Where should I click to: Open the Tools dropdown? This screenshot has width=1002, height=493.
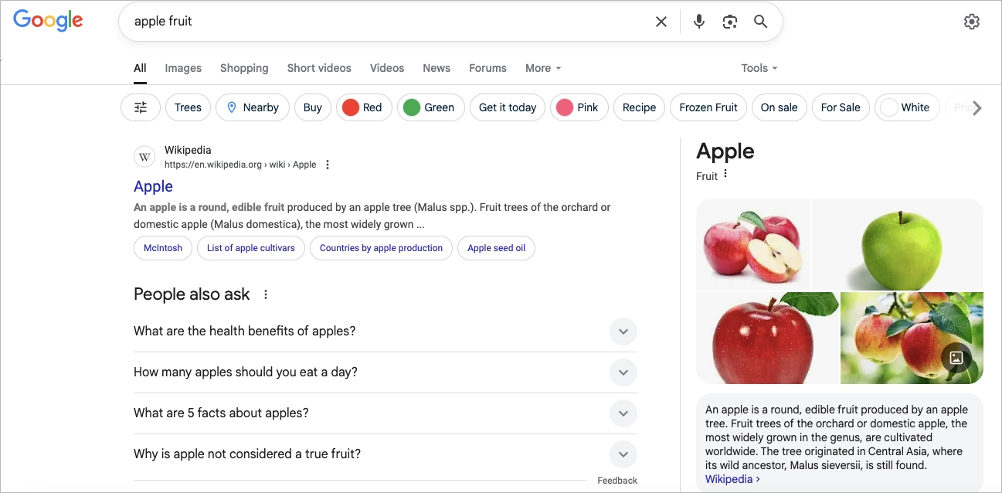point(758,68)
